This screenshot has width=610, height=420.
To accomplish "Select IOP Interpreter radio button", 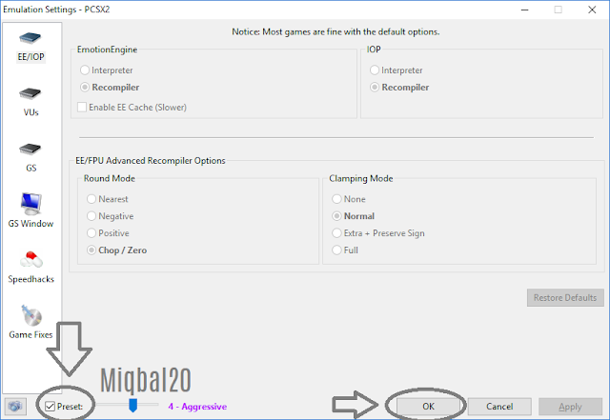I will (x=375, y=70).
